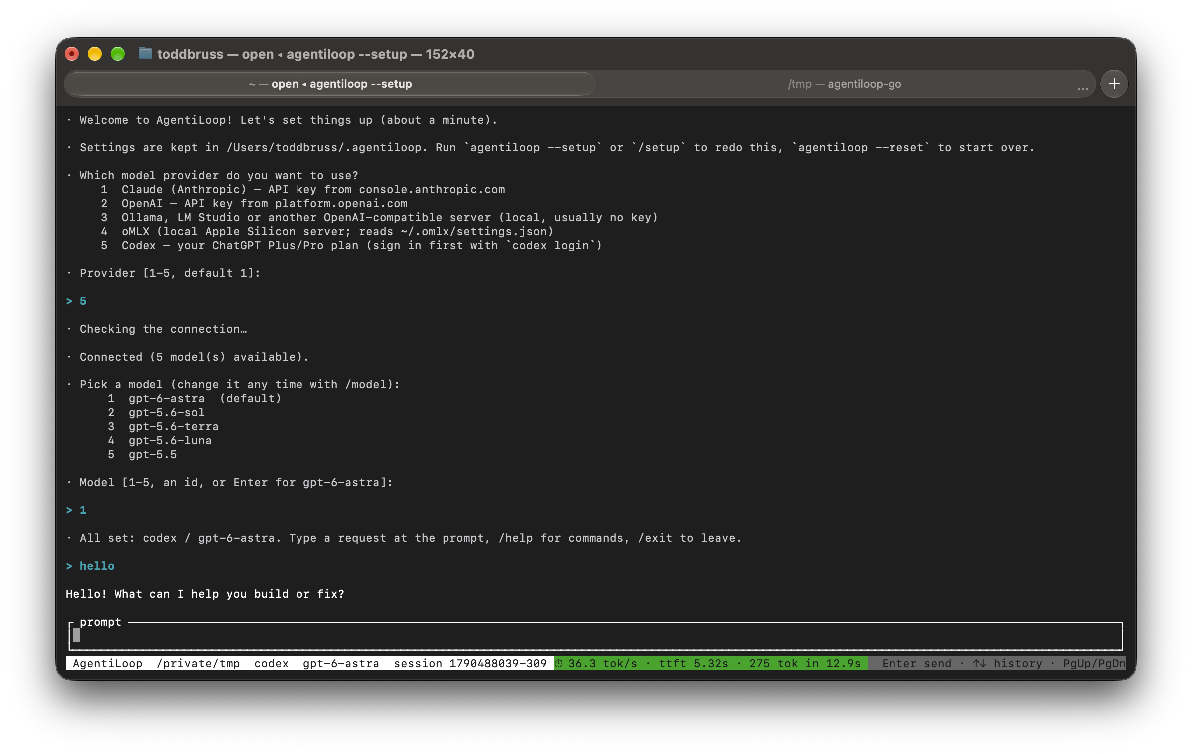Select the open agentiloop --setup tab

(330, 84)
